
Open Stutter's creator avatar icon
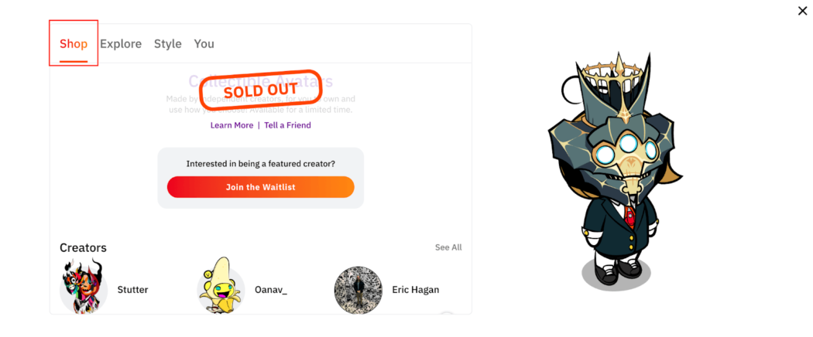tap(84, 287)
